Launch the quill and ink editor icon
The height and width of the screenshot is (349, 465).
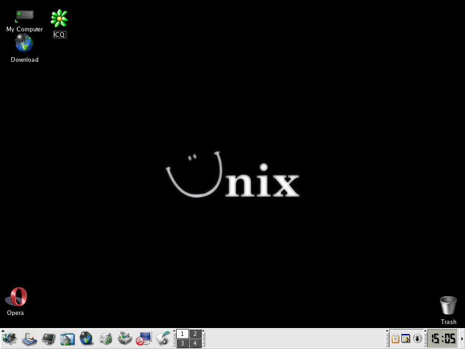163,339
